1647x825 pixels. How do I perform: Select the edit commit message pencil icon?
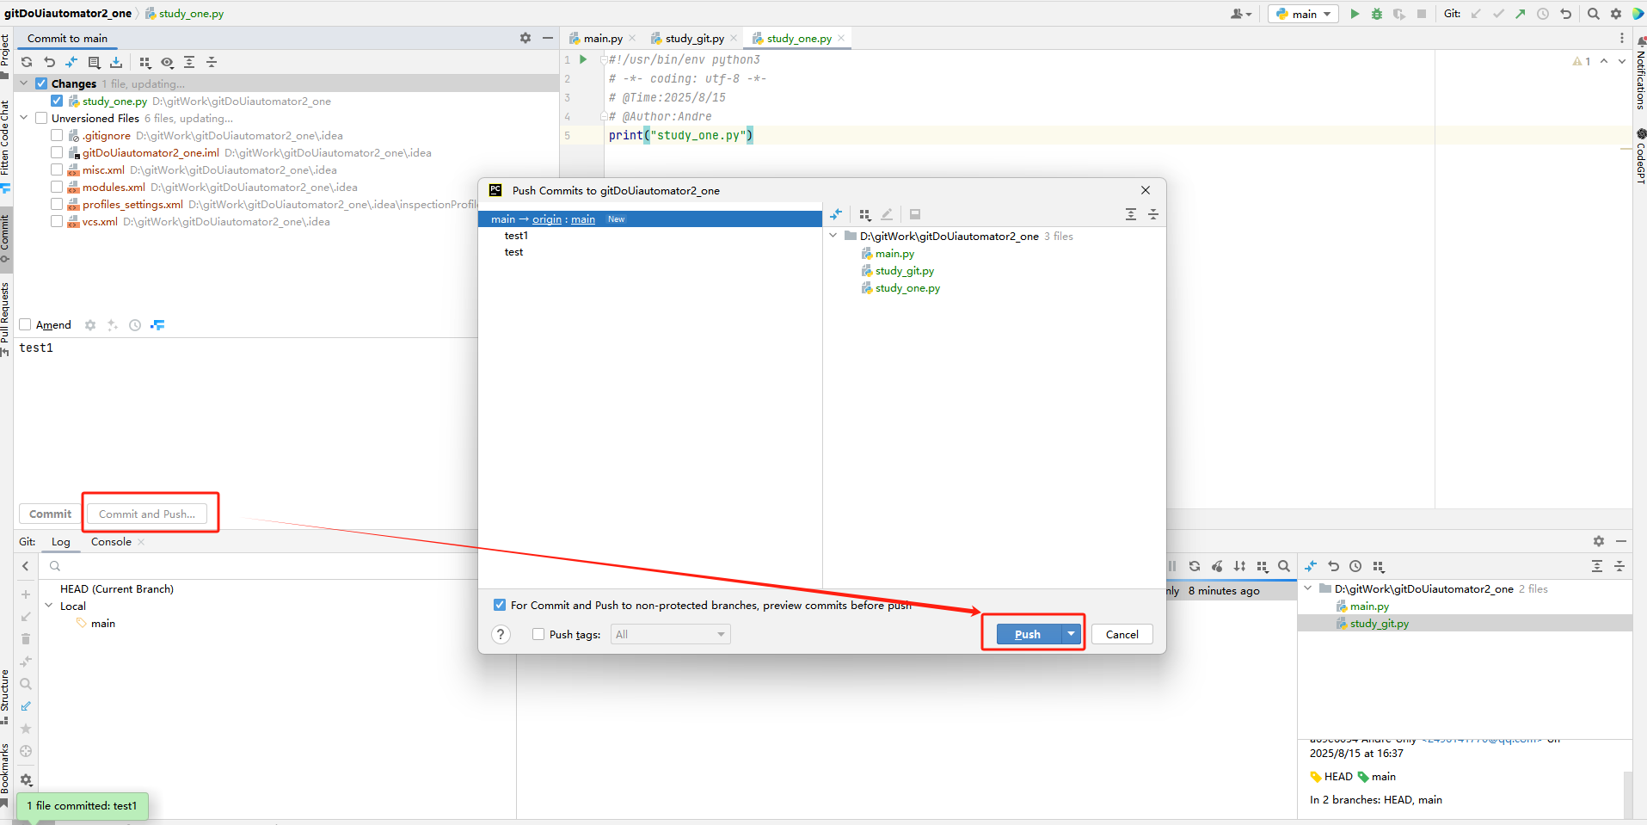point(887,214)
